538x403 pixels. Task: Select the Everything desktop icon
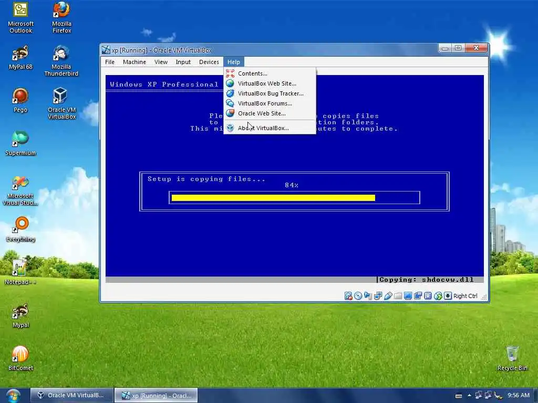(20, 230)
